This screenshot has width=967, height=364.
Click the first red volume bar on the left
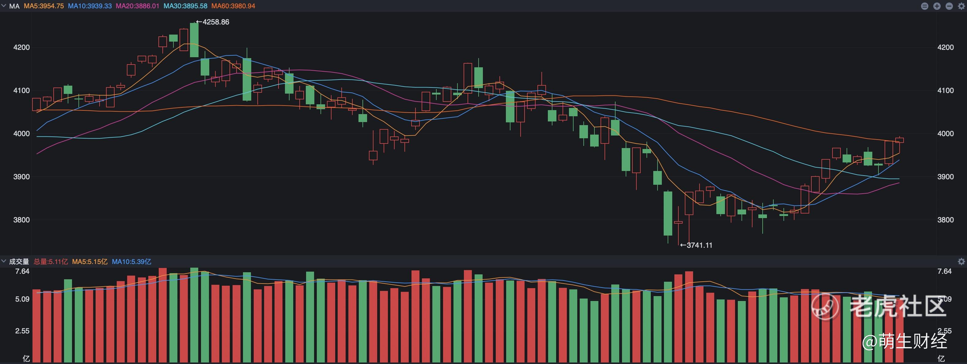36,326
